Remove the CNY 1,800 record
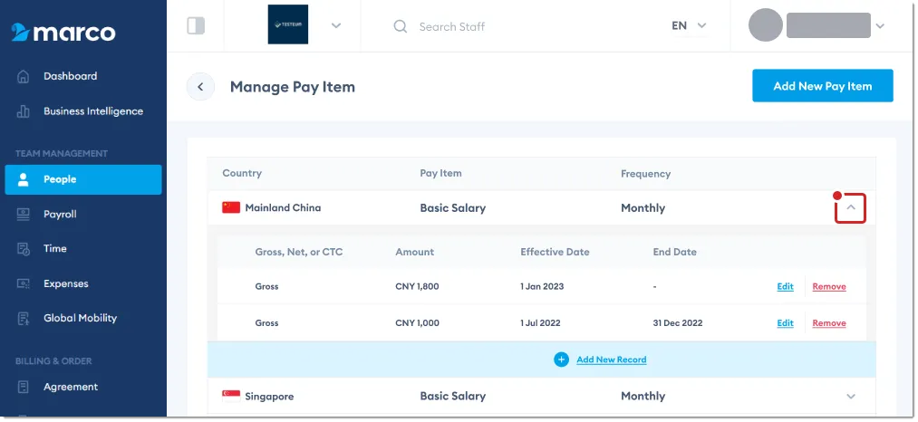Screen dimensions: 918x422 click(829, 287)
